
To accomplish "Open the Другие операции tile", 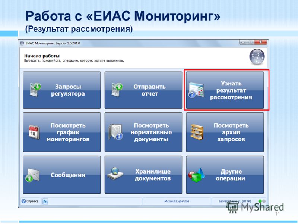I will [x=225, y=175].
